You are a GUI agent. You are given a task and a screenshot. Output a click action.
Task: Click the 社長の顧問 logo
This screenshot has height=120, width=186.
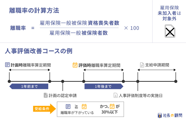click(170, 115)
